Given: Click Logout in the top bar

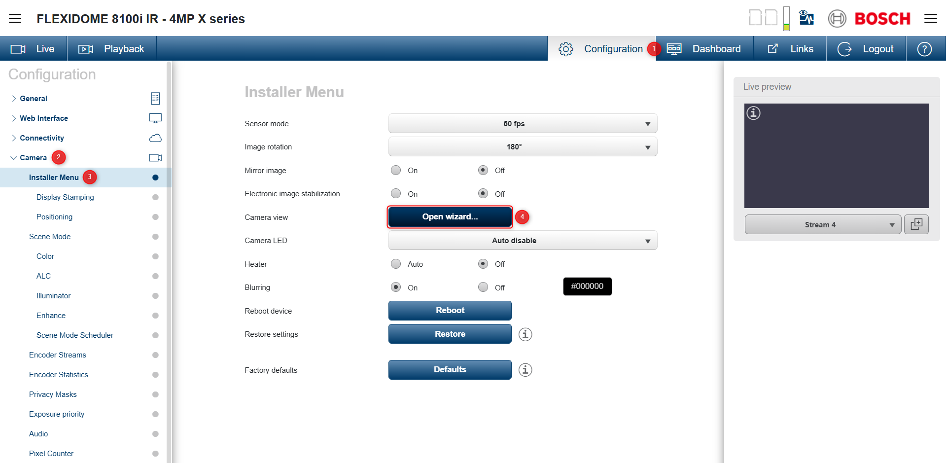Looking at the screenshot, I should coord(866,49).
